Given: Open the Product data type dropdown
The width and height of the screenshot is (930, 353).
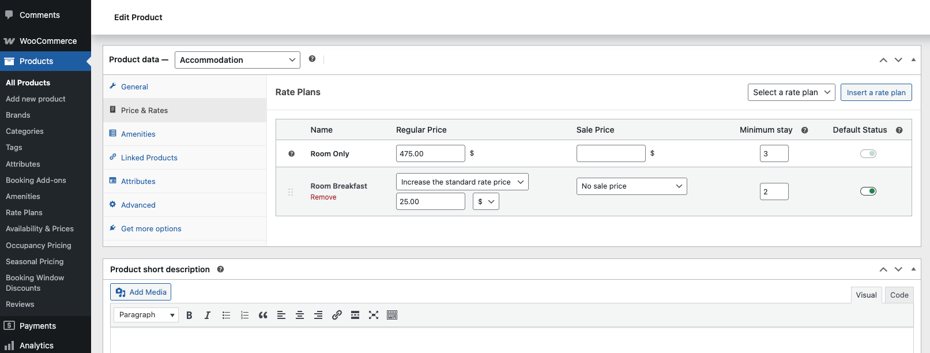Looking at the screenshot, I should click(237, 60).
